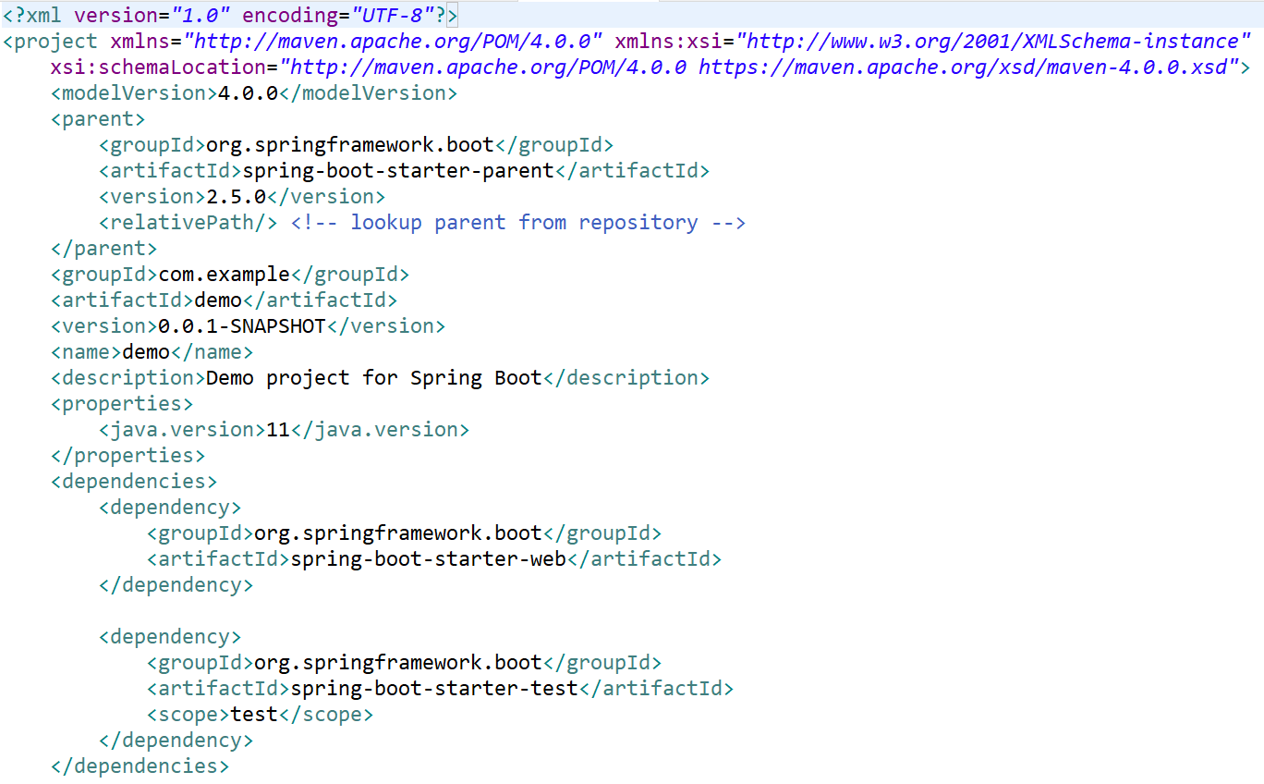Screen dimensions: 1264x784
Task: Click the scope value test
Action: point(254,714)
